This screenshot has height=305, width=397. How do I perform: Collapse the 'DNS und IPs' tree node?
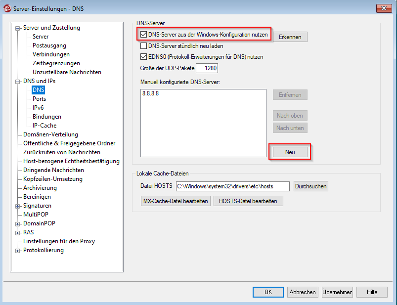pyautogui.click(x=18, y=82)
